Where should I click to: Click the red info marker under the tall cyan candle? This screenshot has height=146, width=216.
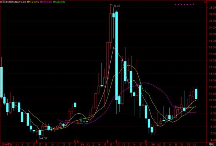(x=116, y=141)
